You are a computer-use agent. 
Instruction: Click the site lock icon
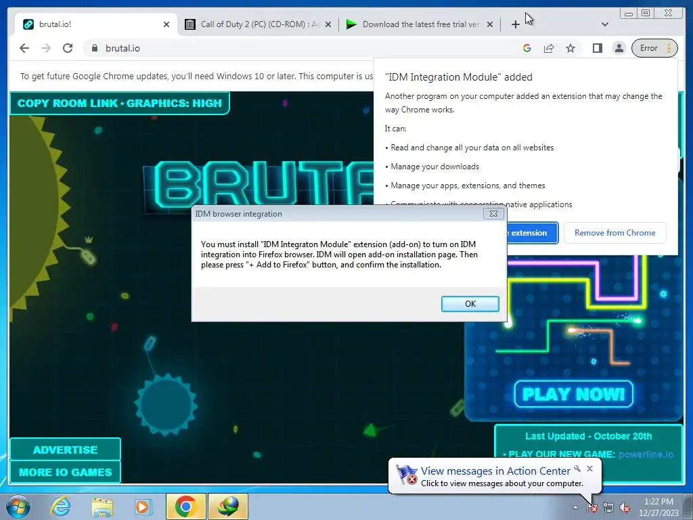(94, 48)
